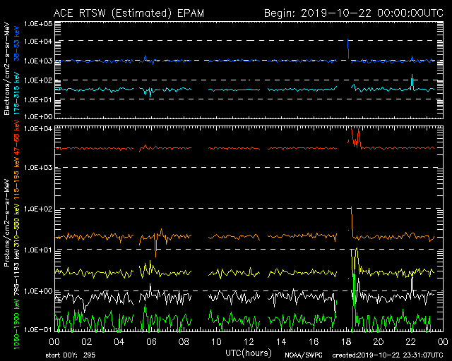Select the green 1060-1900 keV legend label
The width and height of the screenshot is (452, 361).
7,316
